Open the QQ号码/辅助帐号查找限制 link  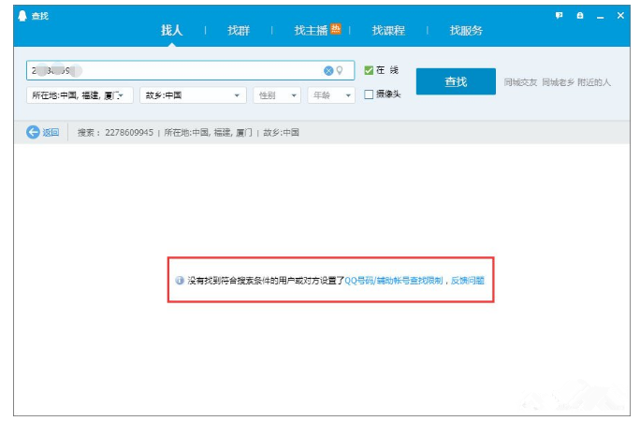click(x=394, y=281)
